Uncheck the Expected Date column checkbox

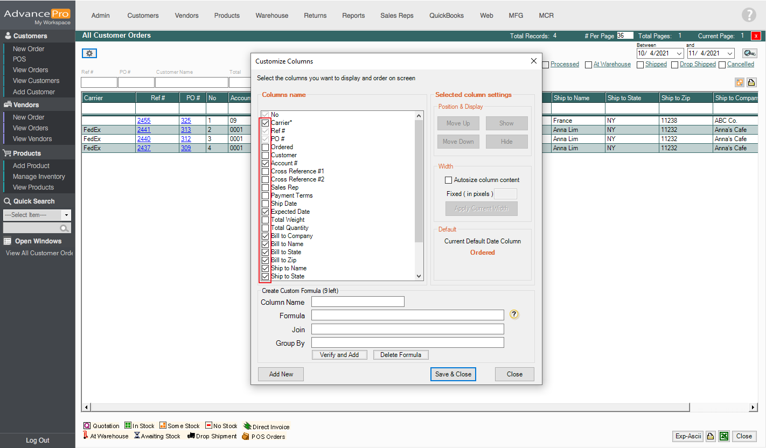(265, 212)
